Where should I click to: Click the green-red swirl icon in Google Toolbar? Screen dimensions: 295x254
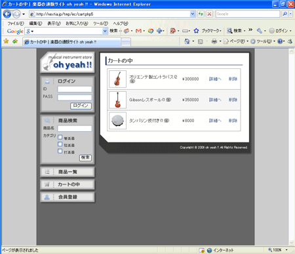[x=151, y=31]
